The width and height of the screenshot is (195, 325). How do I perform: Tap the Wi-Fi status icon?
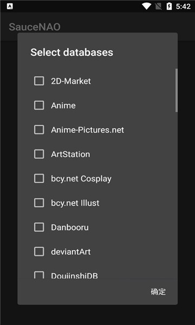(x=146, y=6)
